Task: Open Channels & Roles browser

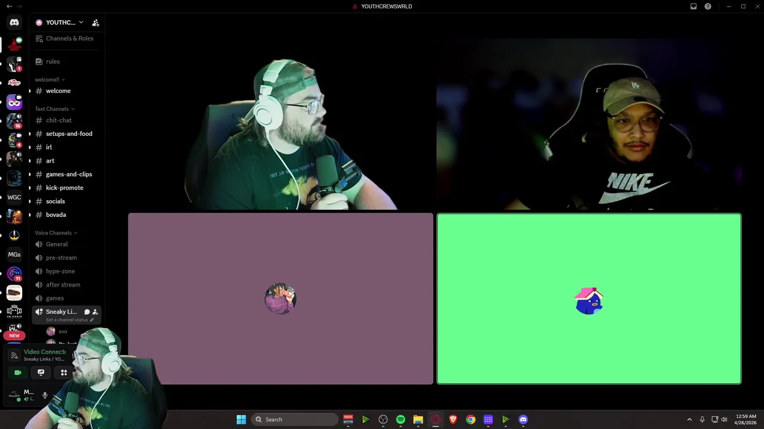Action: coord(67,38)
